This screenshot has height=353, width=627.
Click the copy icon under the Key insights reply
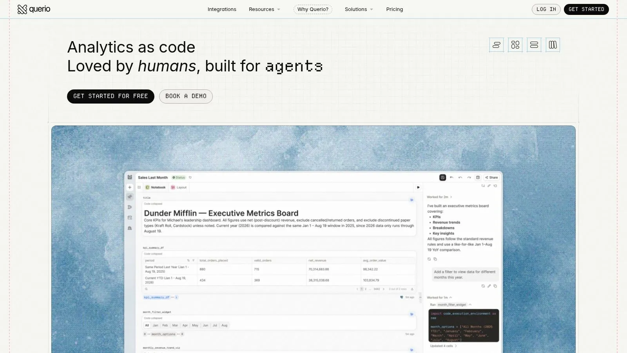coord(435,259)
